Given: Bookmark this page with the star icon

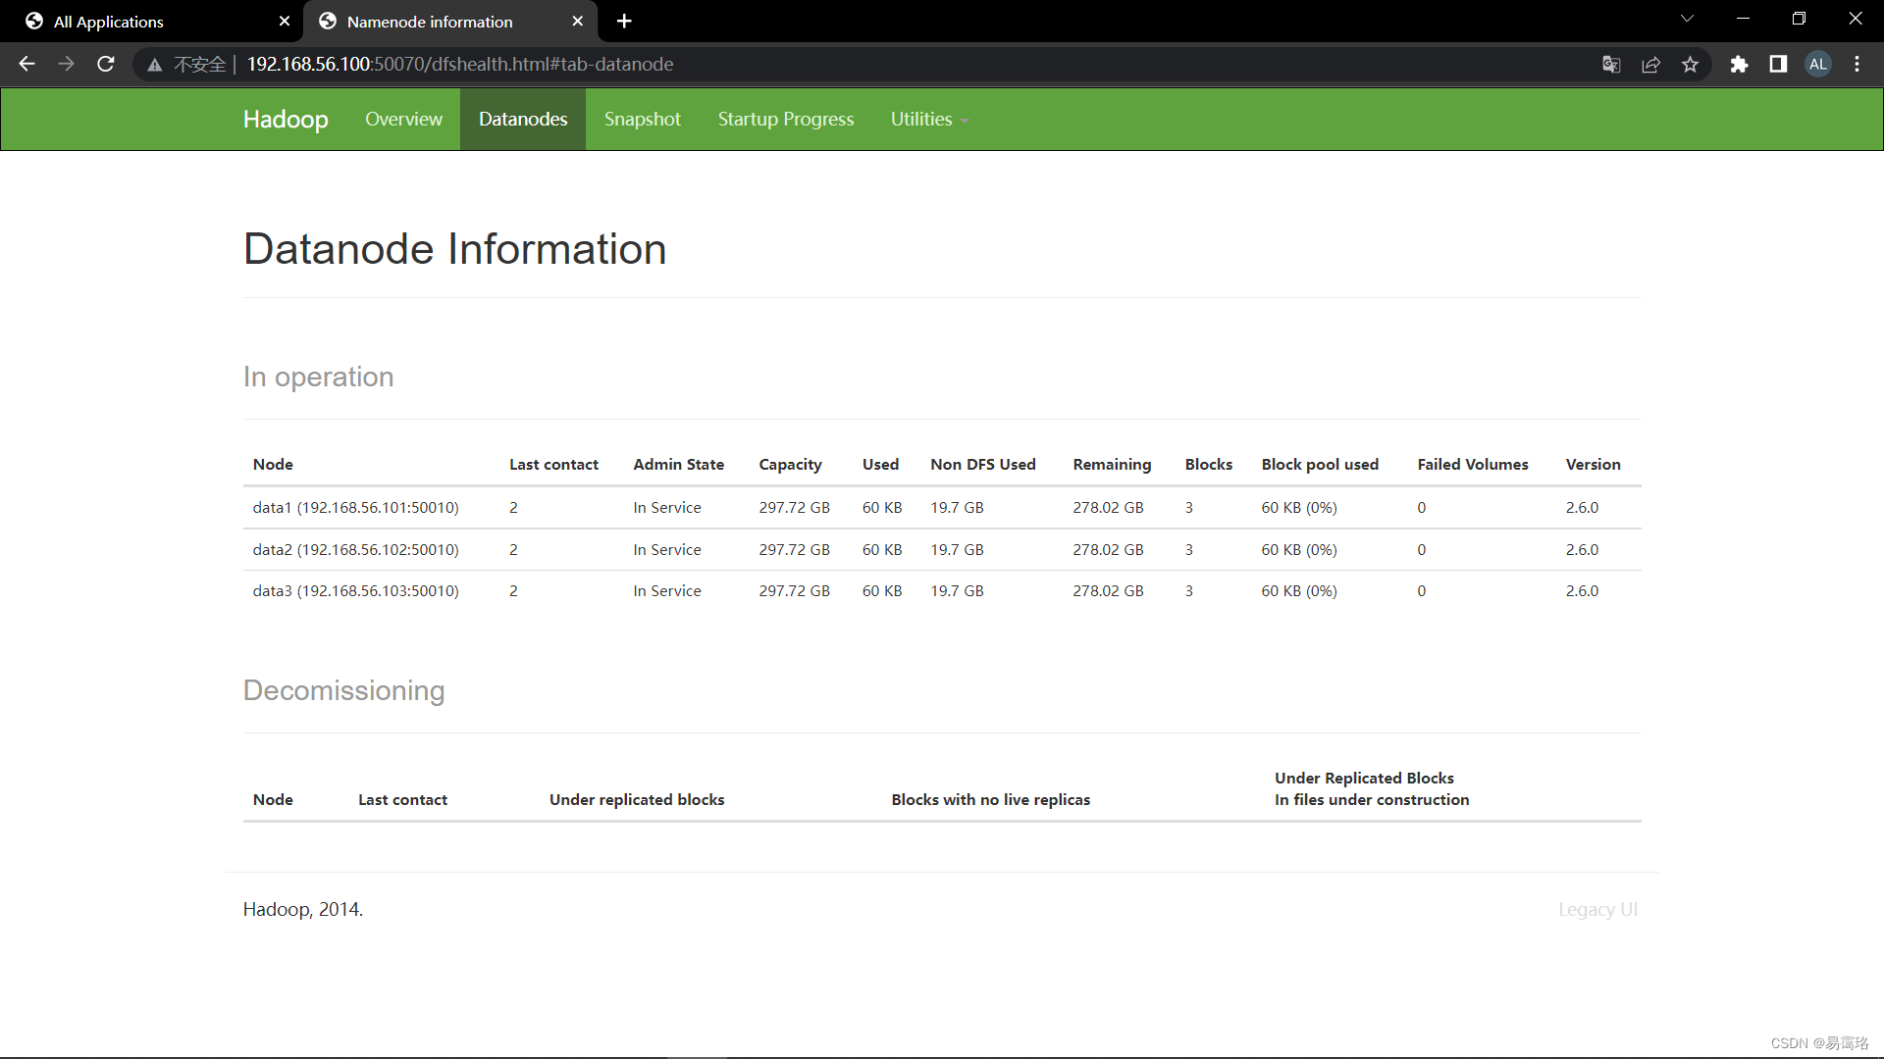Looking at the screenshot, I should tap(1690, 64).
